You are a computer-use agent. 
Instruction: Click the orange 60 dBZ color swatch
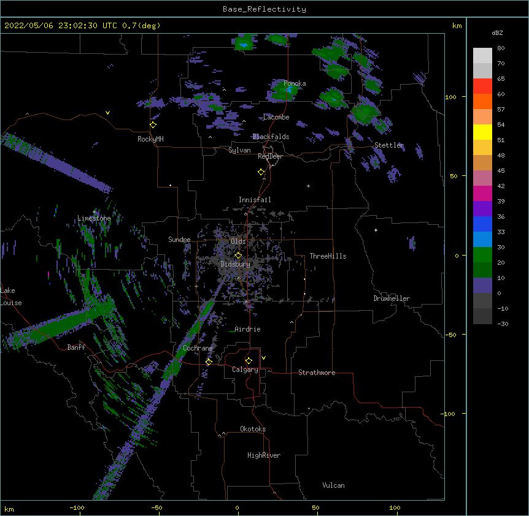[482, 101]
